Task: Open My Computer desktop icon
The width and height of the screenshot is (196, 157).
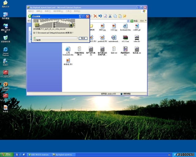Action: [x=6, y=16]
